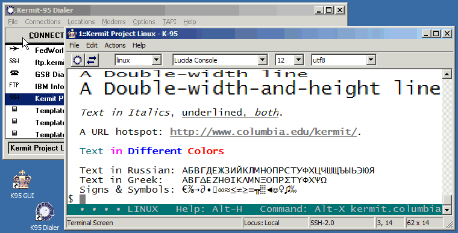Click the telephone icon beside GSB Dial entry

point(14,73)
